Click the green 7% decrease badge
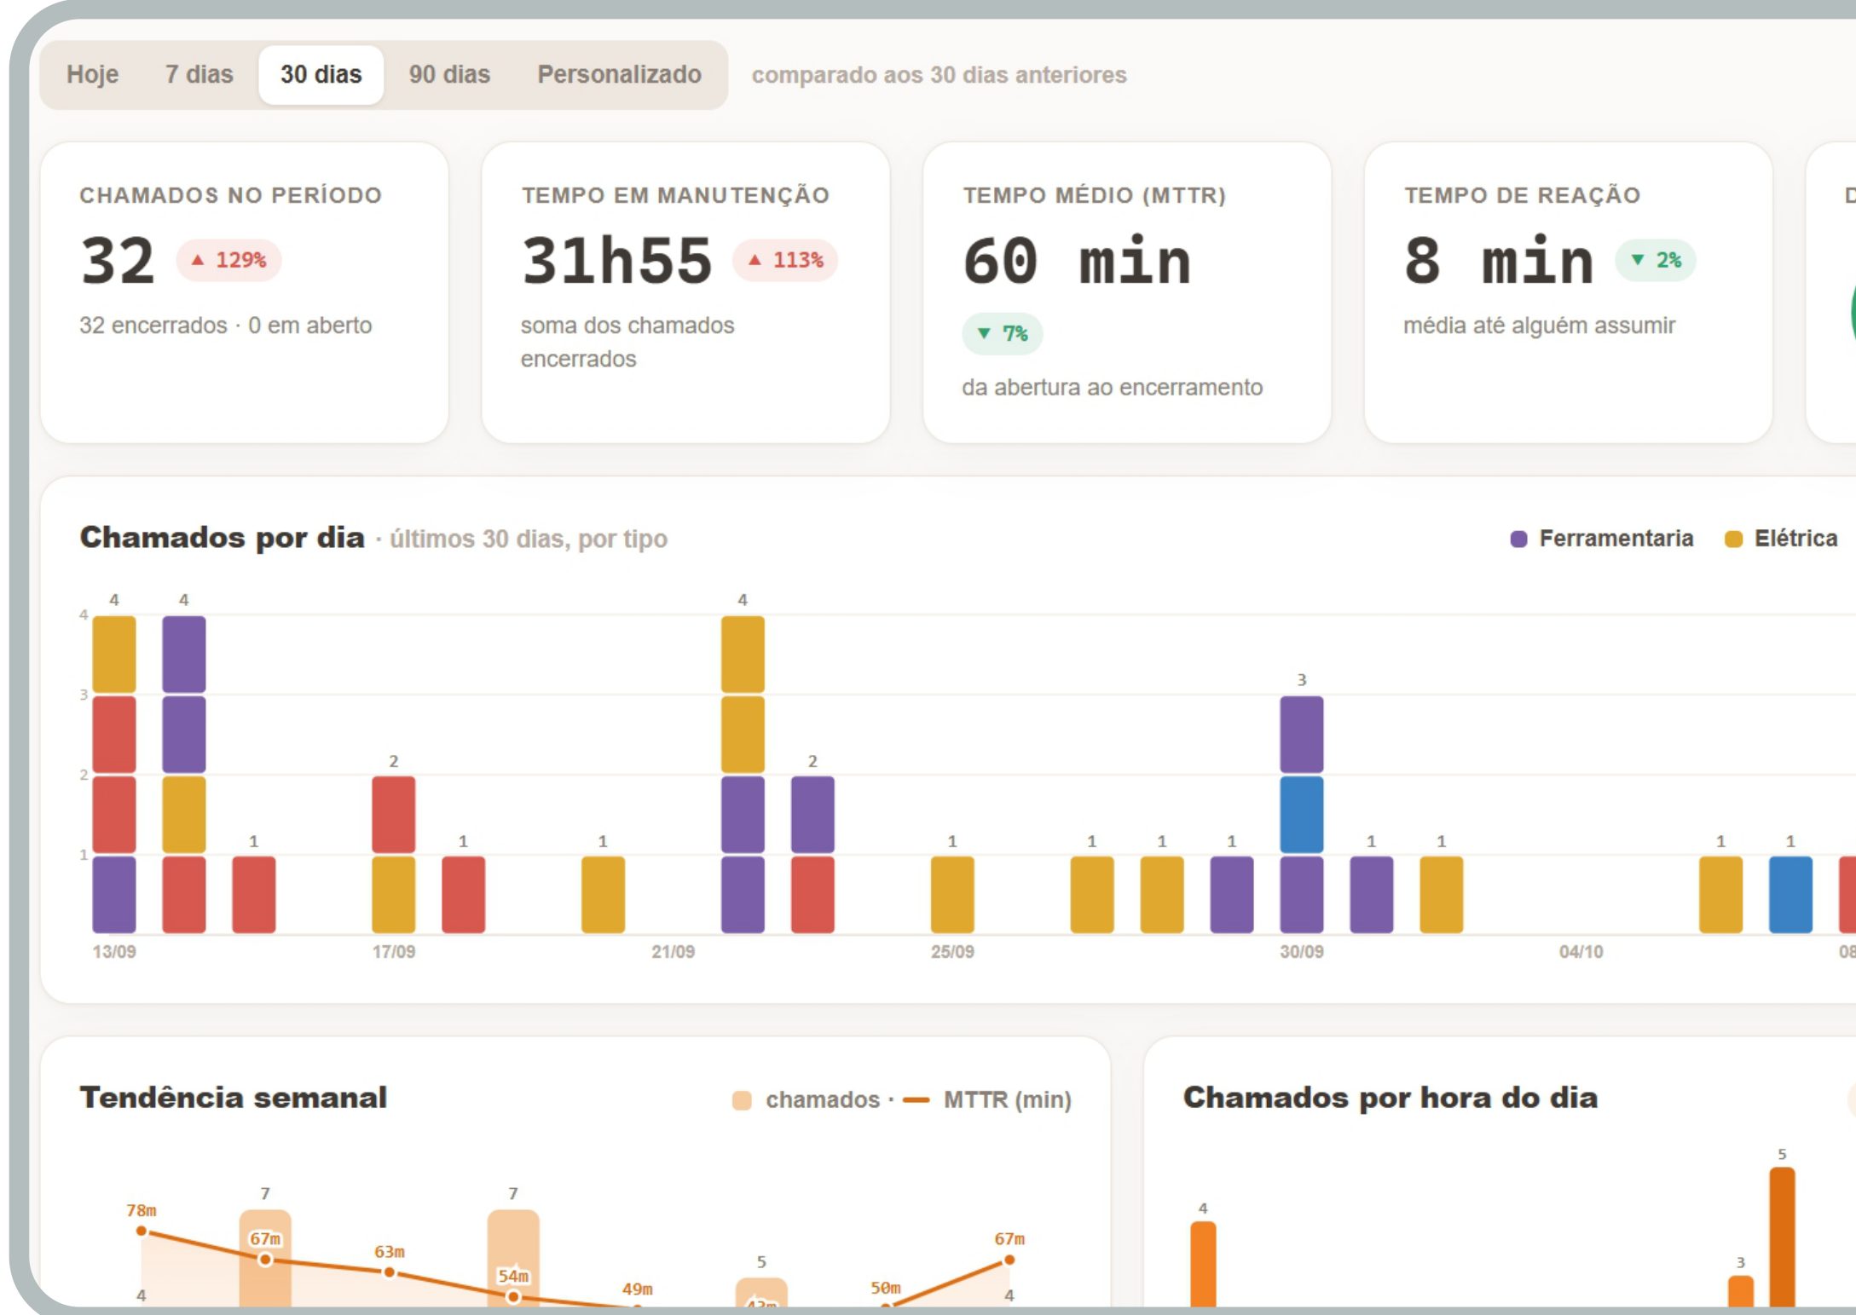 coord(1002,333)
